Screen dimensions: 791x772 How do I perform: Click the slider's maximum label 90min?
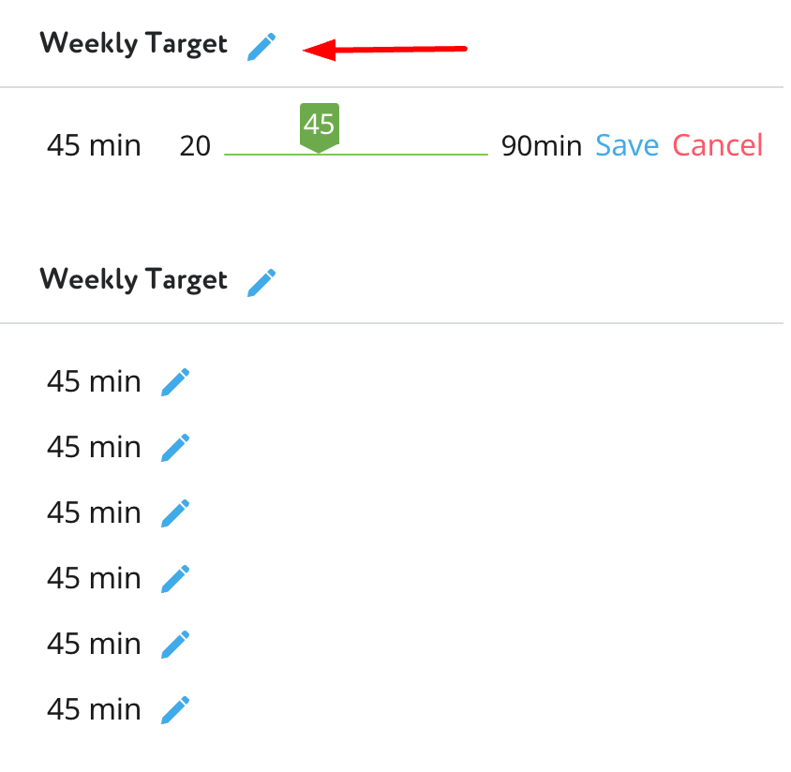[x=541, y=146]
